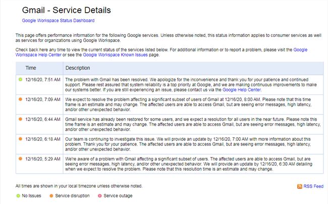The height and width of the screenshot is (204, 328).
Task: Click "We're aware of a problem with Gmail" description
Action: click(x=189, y=164)
